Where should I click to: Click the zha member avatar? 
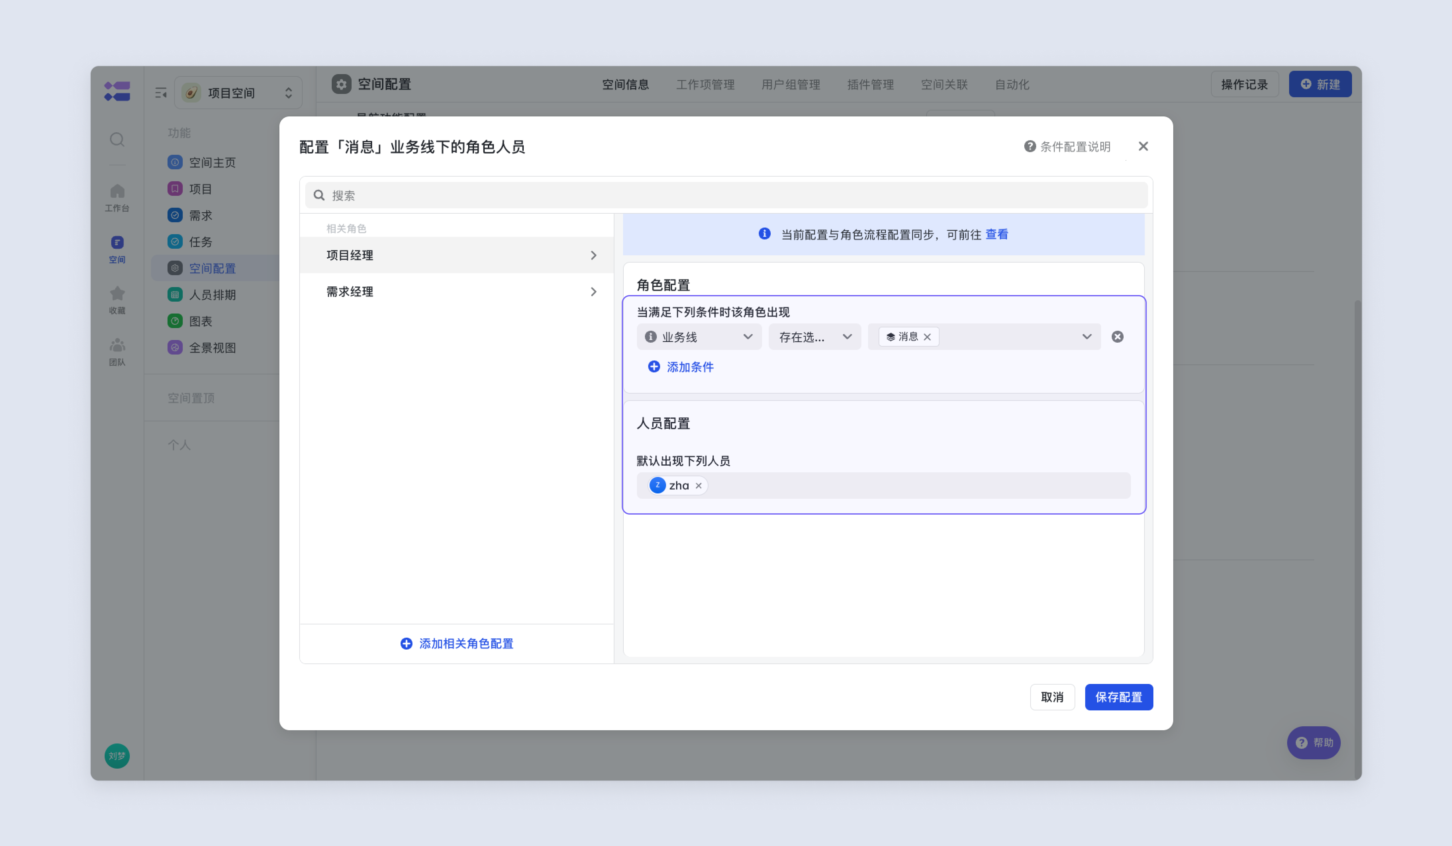[657, 485]
